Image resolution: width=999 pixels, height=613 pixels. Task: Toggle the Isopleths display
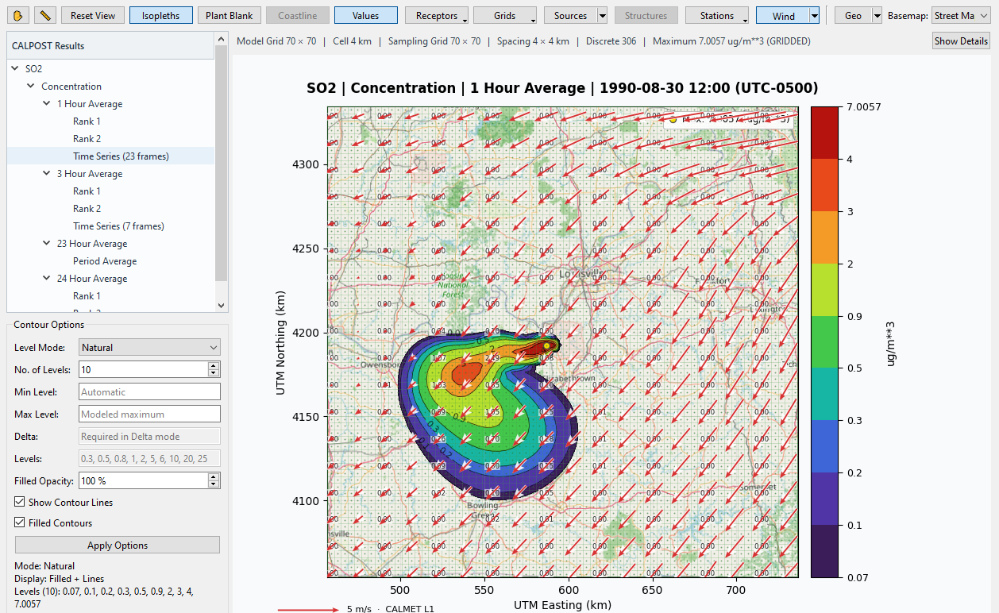pos(160,15)
